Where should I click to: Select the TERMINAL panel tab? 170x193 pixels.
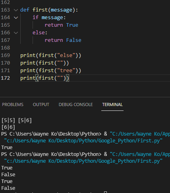coord(112,104)
